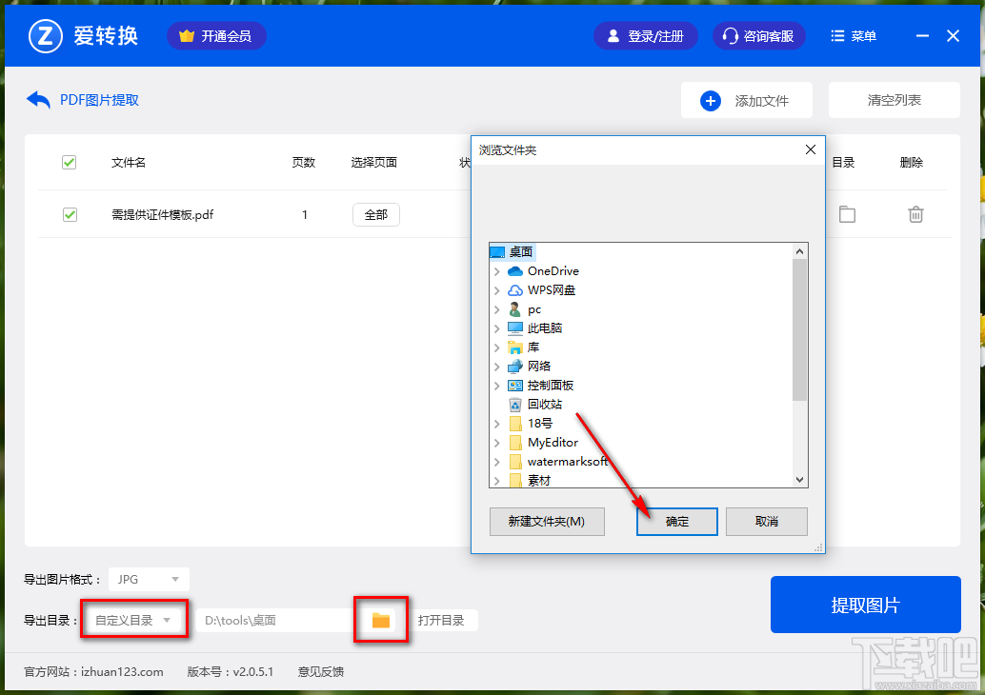Click the crown icon on 开通会员
Image resolution: width=985 pixels, height=695 pixels.
187,35
